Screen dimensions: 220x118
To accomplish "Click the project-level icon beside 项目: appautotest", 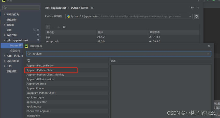I will coord(38,40).
